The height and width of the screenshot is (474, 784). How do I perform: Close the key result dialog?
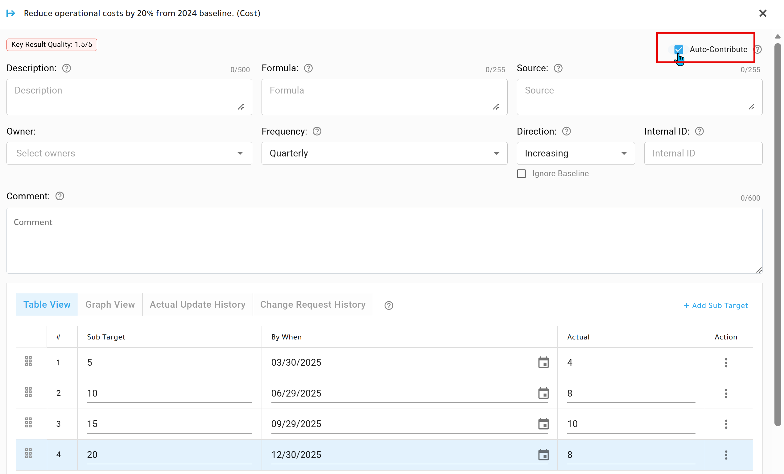pyautogui.click(x=763, y=13)
